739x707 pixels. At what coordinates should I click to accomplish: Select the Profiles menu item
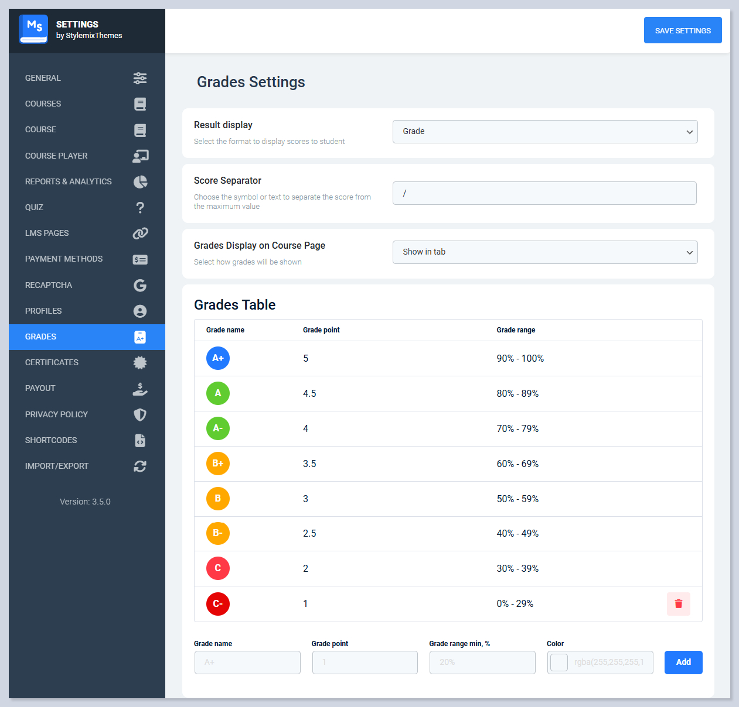[43, 311]
